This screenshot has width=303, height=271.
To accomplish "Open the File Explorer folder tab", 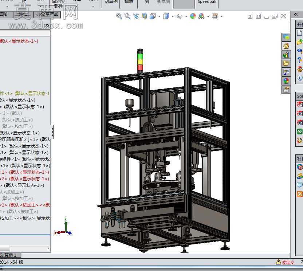I will coord(286,63).
